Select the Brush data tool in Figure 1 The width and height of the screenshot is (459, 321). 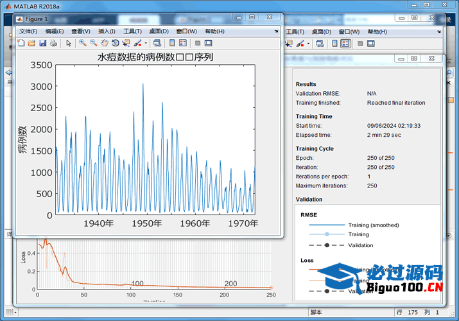[137, 43]
